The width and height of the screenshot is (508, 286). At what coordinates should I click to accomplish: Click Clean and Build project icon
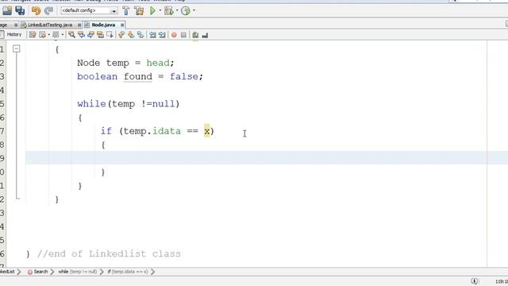139,10
